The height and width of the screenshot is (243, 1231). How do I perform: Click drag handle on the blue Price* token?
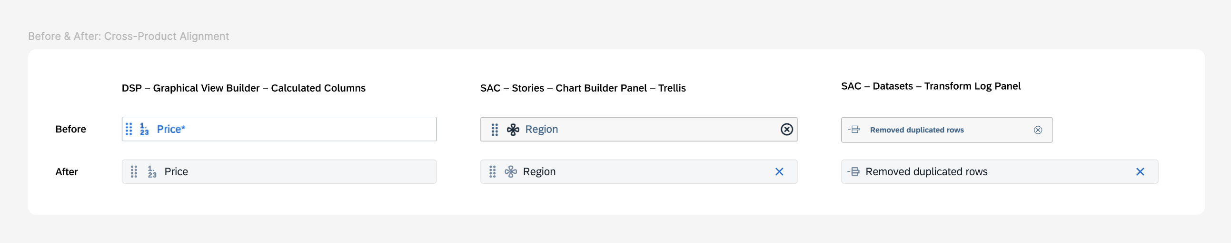[129, 129]
